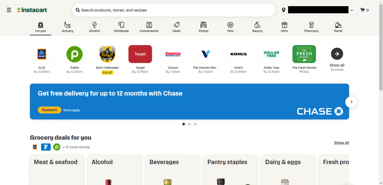Click the Chase logo on the banner
The height and width of the screenshot is (185, 383).
(x=320, y=111)
